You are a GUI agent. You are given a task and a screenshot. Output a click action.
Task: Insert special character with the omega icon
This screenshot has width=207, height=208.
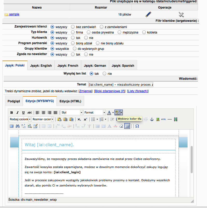(137, 126)
